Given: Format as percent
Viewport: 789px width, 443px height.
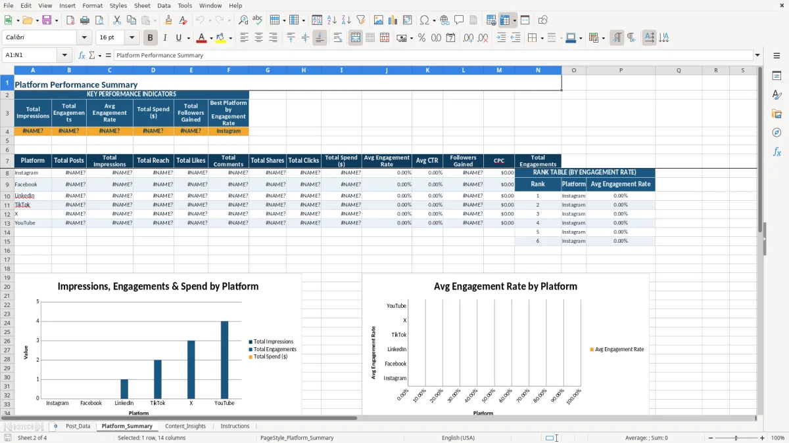Looking at the screenshot, I should tap(421, 38).
